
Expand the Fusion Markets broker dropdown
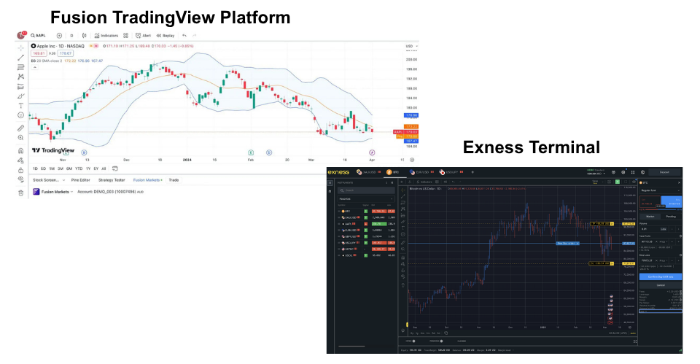click(x=71, y=192)
